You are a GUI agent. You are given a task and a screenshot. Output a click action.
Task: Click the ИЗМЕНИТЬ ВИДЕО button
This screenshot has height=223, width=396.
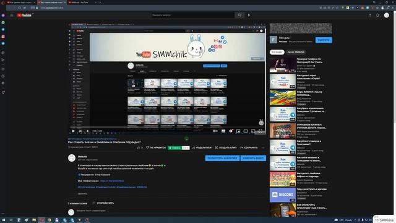(x=253, y=159)
